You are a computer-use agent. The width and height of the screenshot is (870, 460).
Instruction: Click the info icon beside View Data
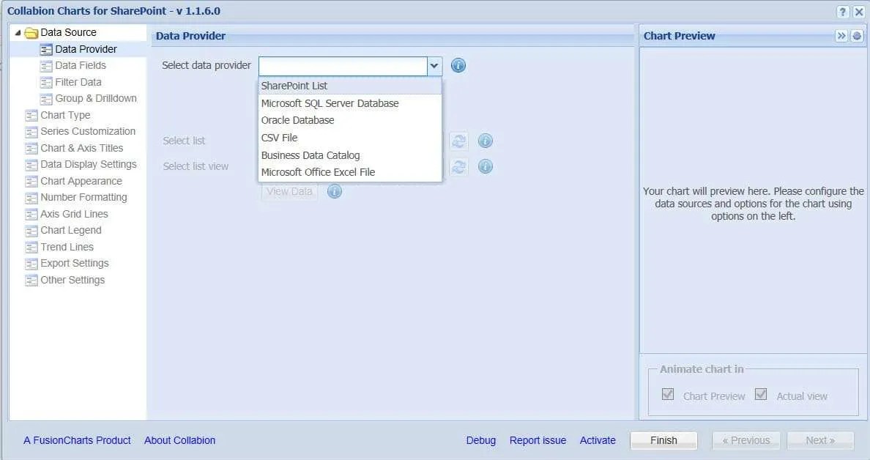point(335,191)
